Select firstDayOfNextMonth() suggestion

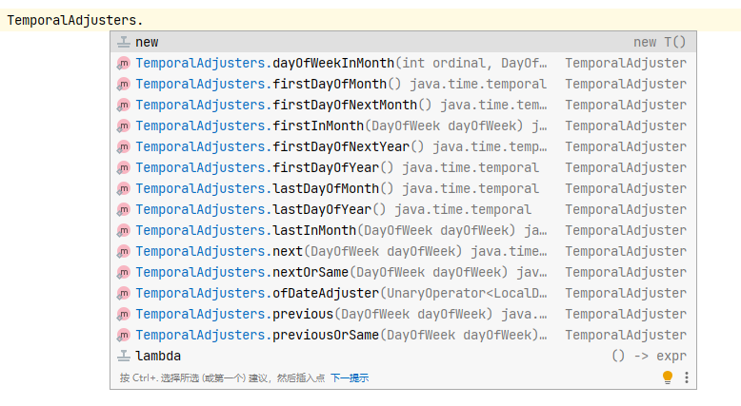403,105
